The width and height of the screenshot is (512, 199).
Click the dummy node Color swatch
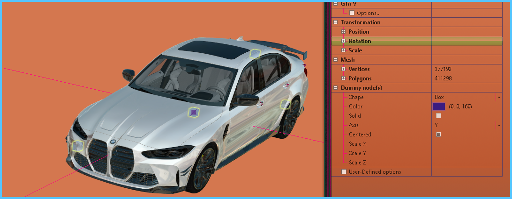click(x=439, y=107)
